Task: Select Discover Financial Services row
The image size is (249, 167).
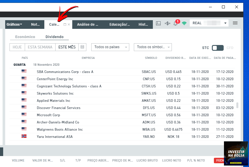Action: (122, 108)
